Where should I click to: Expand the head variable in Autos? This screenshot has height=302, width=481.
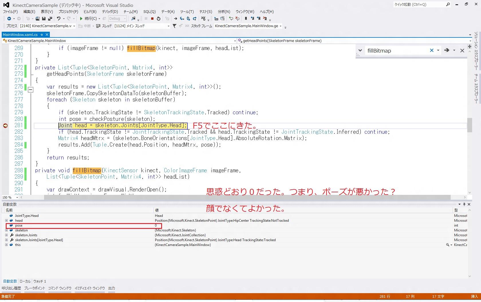tap(6, 221)
